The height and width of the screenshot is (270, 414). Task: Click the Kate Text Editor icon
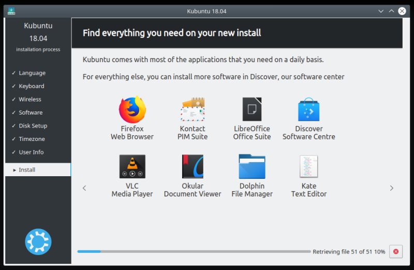point(308,167)
